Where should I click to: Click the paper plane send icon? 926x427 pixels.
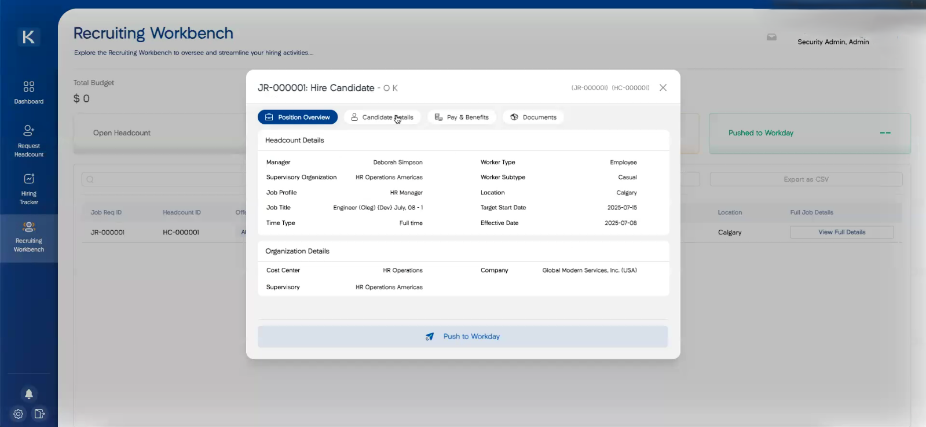[x=430, y=337]
